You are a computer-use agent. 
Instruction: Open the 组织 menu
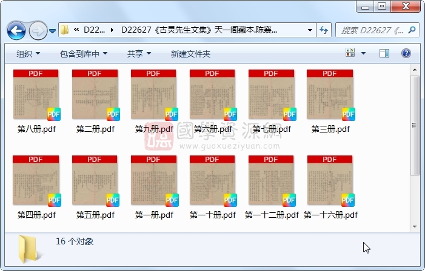pos(28,54)
